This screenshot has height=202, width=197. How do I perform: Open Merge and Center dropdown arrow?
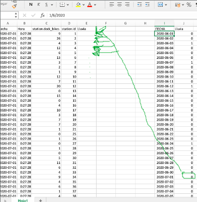click(166, 5)
